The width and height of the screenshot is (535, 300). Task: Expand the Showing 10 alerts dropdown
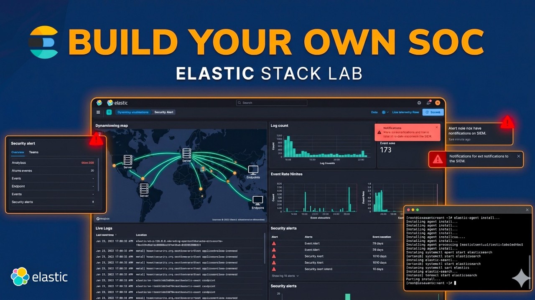click(x=285, y=276)
